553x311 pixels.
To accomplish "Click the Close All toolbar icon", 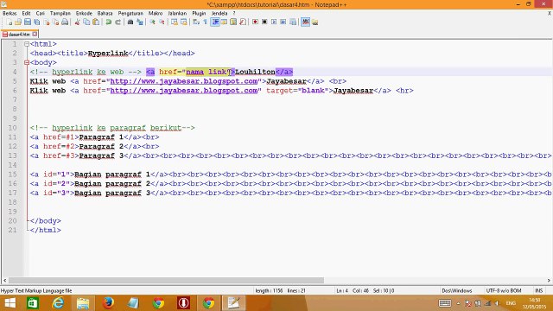I will pyautogui.click(x=55, y=22).
